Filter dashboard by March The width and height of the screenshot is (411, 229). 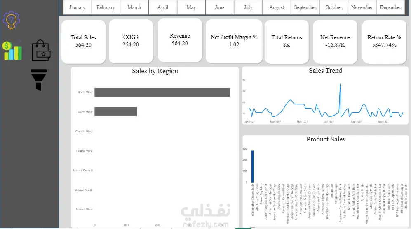pyautogui.click(x=134, y=7)
